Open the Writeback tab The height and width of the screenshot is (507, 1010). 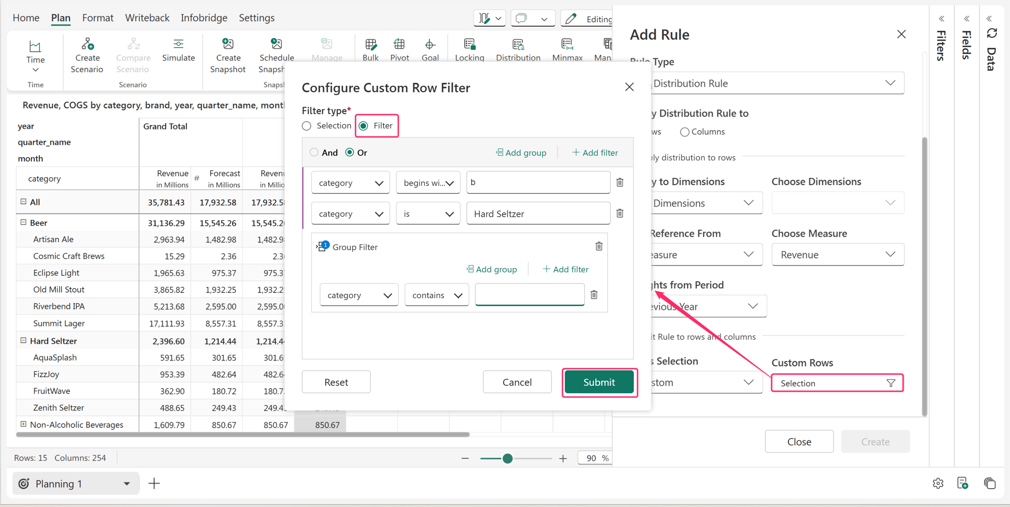[147, 18]
